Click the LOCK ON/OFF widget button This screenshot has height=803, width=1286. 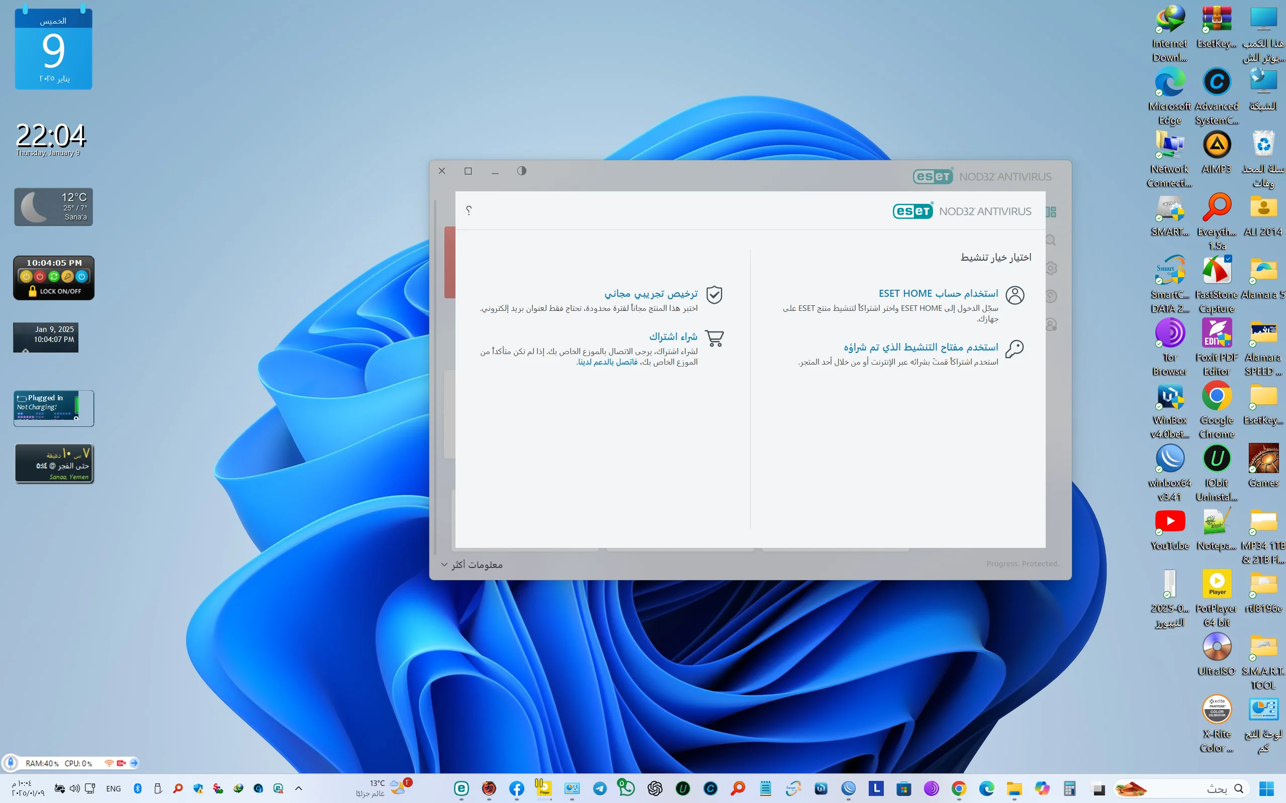click(55, 291)
